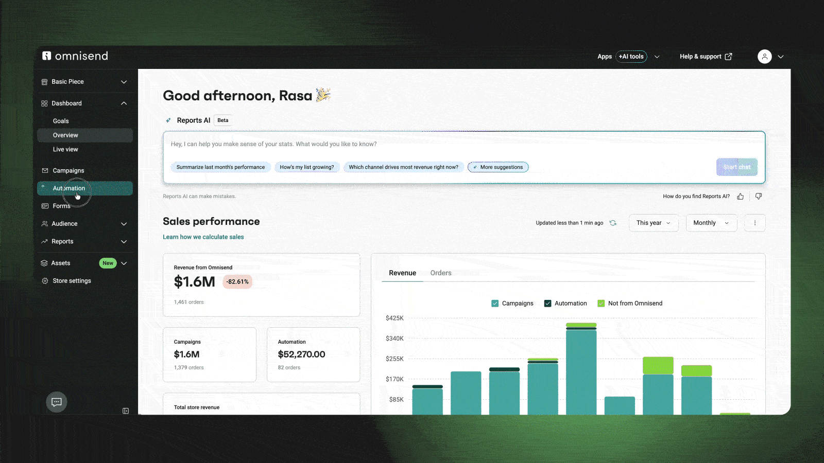
Task: Click Summarize last month's performance suggestion
Action: (220, 167)
